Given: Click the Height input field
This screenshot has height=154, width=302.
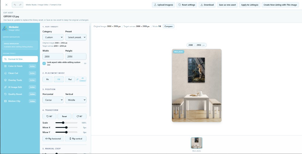Looking at the screenshot, I should coord(76,57).
